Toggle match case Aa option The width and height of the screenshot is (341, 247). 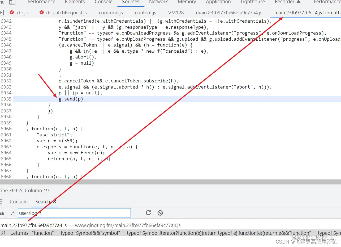pos(2,213)
